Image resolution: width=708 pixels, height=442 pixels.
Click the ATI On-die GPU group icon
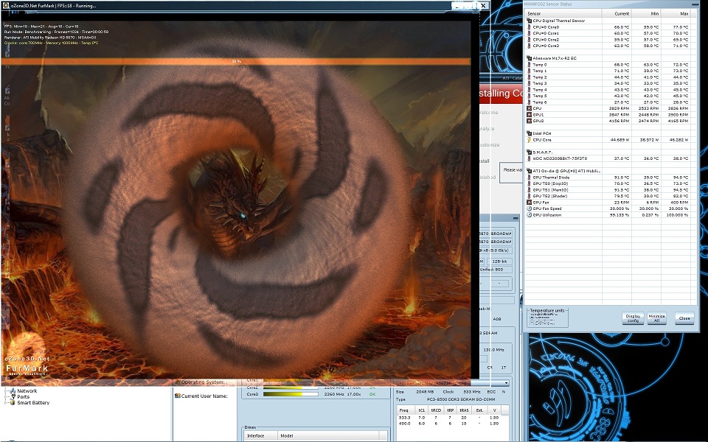(530, 171)
